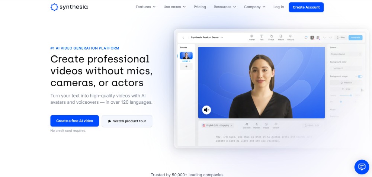Click the avatar video preview canvas
Viewport: 372px width, 177px height.
(x=262, y=82)
